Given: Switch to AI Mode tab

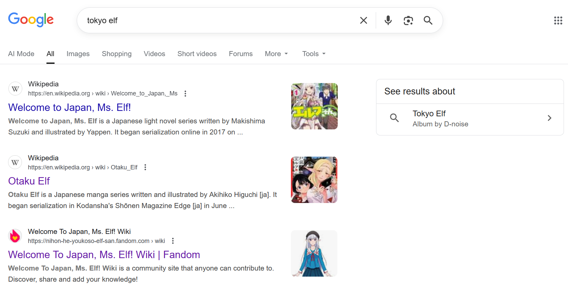Looking at the screenshot, I should [21, 54].
